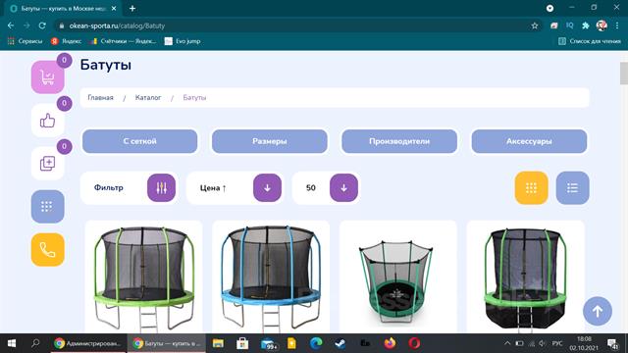Open filter settings via sliders icon
628x353 pixels.
[161, 187]
